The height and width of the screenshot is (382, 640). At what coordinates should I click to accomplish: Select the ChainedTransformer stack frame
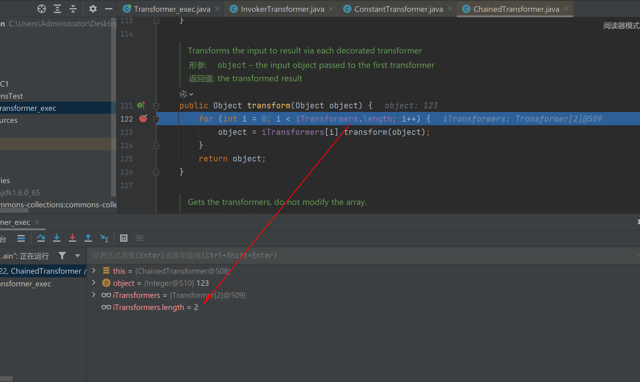[43, 271]
